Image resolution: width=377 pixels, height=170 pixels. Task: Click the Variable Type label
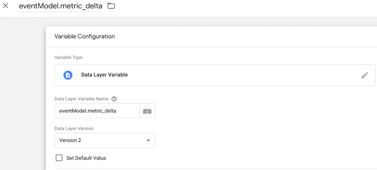click(x=68, y=57)
